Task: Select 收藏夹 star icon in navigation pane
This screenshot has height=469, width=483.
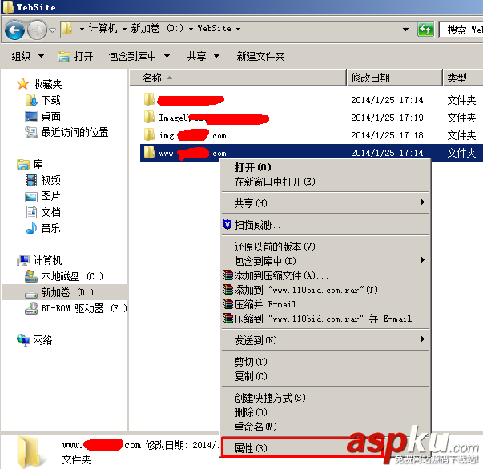Action: [22, 84]
